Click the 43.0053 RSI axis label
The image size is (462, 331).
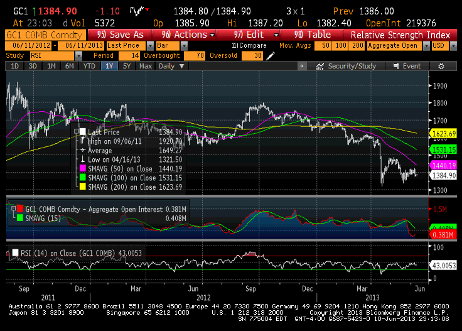pos(443,266)
